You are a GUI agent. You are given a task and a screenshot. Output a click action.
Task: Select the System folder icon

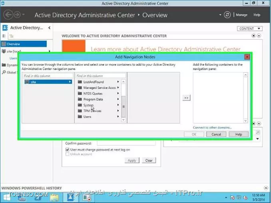[80, 105]
